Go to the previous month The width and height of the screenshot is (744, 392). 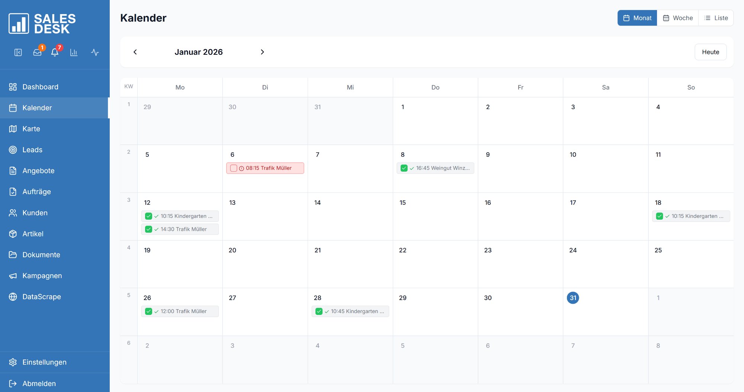[x=135, y=52]
